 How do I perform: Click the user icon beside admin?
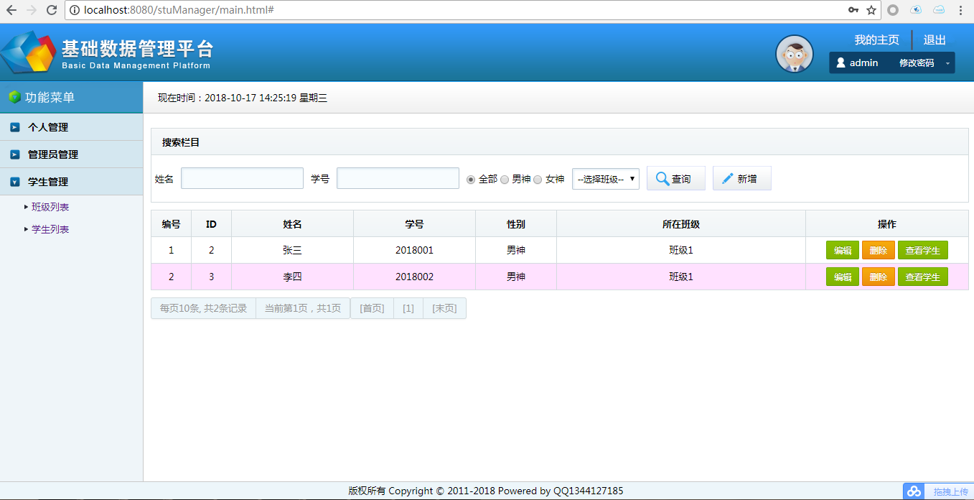tap(840, 62)
